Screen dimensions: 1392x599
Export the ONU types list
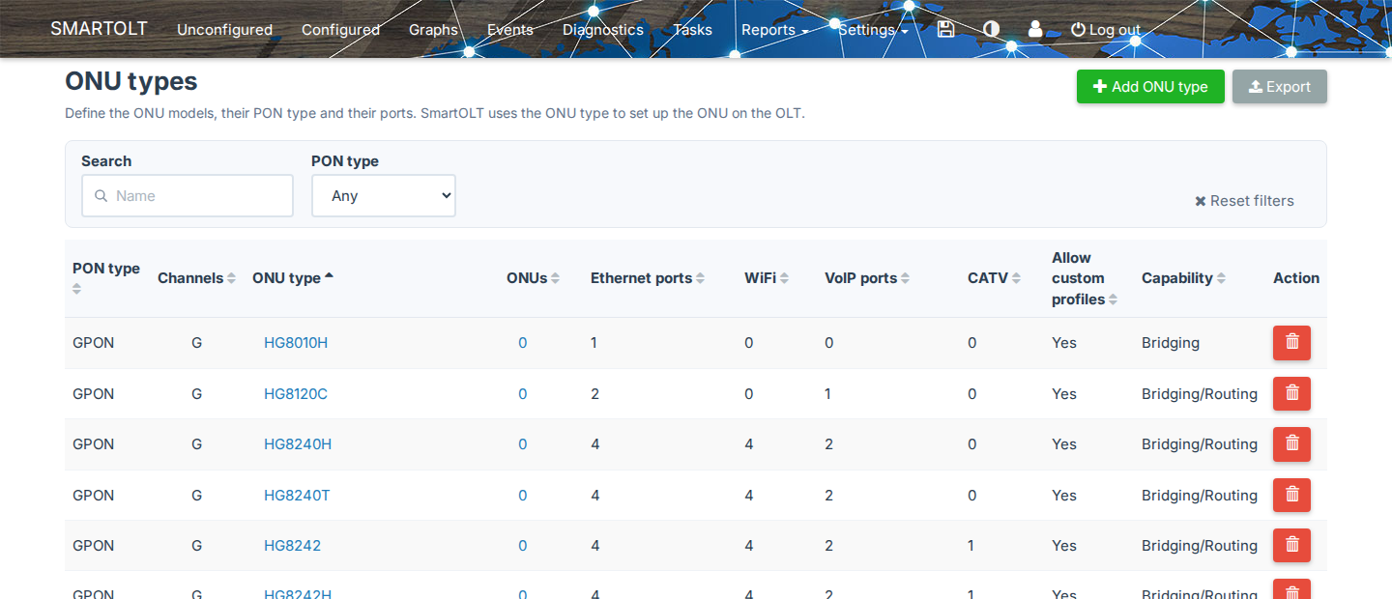(x=1280, y=87)
